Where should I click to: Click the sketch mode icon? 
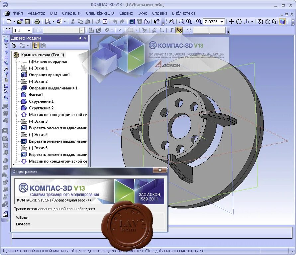91,30
